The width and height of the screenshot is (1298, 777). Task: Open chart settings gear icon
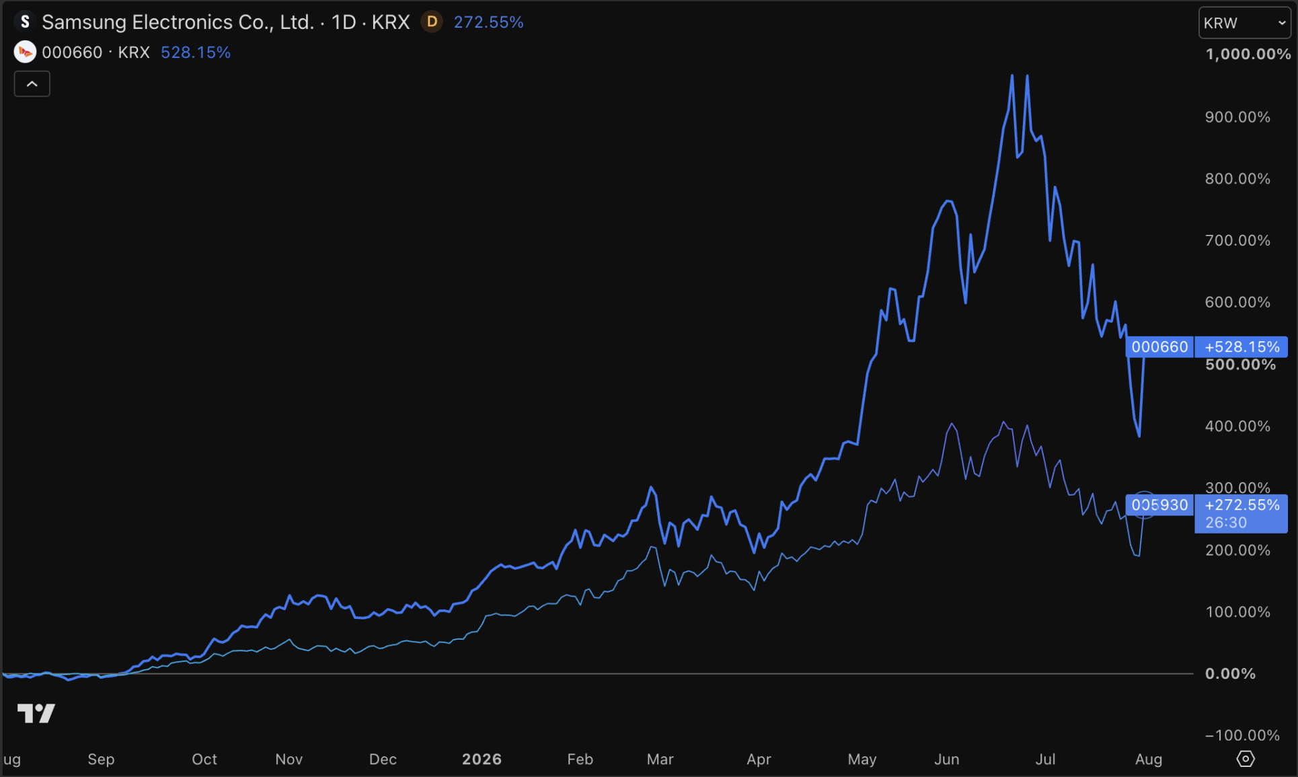point(1246,759)
